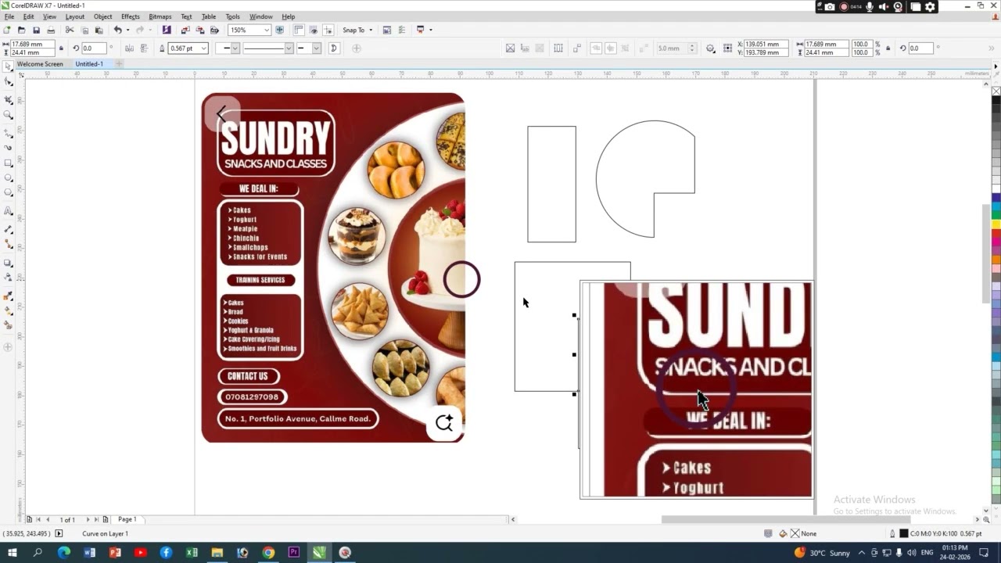Click the Cut scissors icon
Viewport: 1001px width, 563px height.
tap(70, 30)
